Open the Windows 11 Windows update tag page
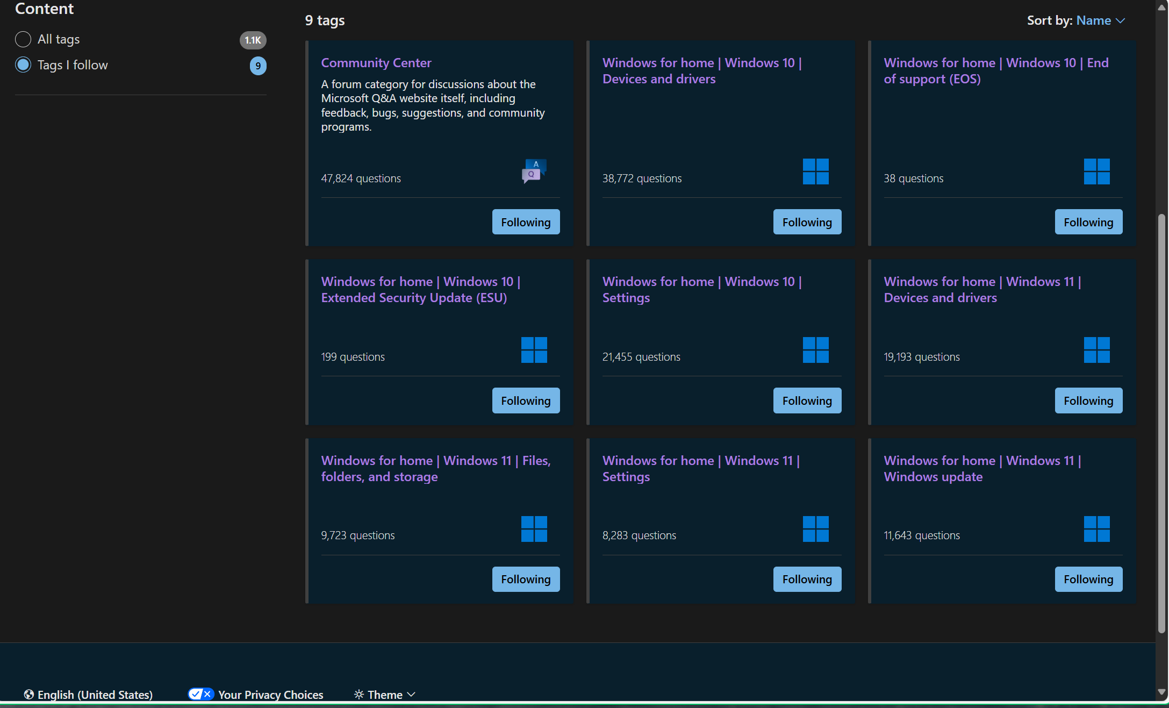Screen dimensions: 1169x708 point(982,468)
